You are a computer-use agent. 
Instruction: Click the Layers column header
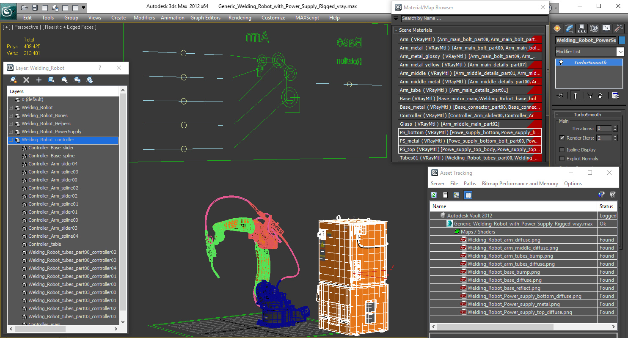(63, 91)
